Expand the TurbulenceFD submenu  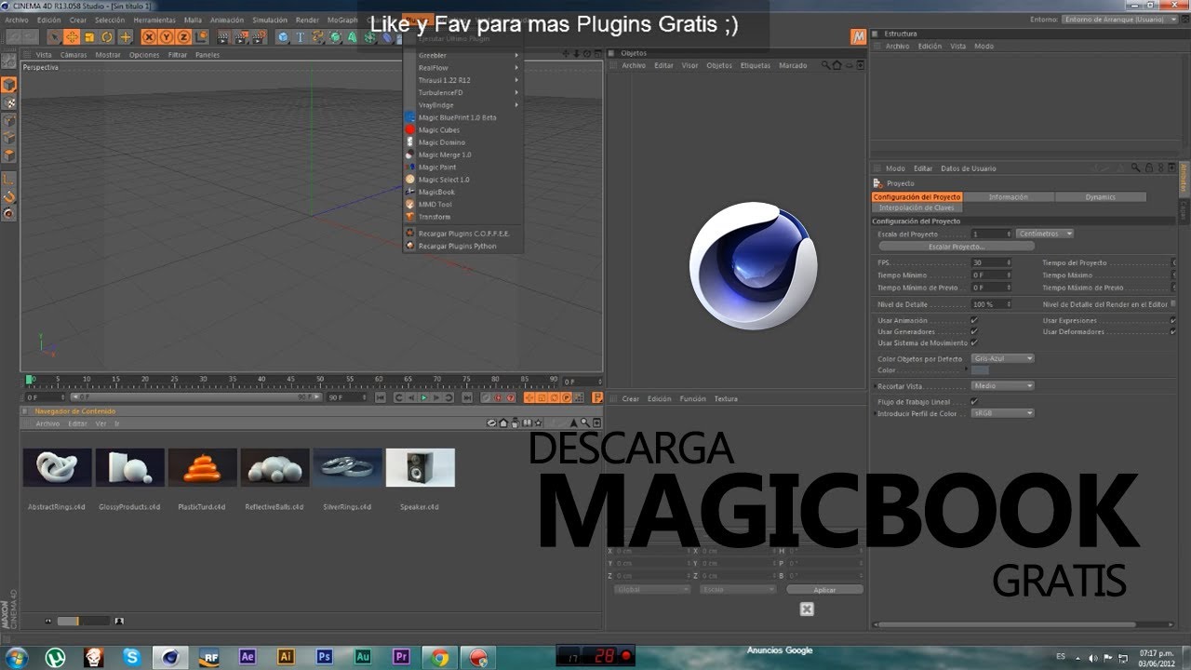462,93
